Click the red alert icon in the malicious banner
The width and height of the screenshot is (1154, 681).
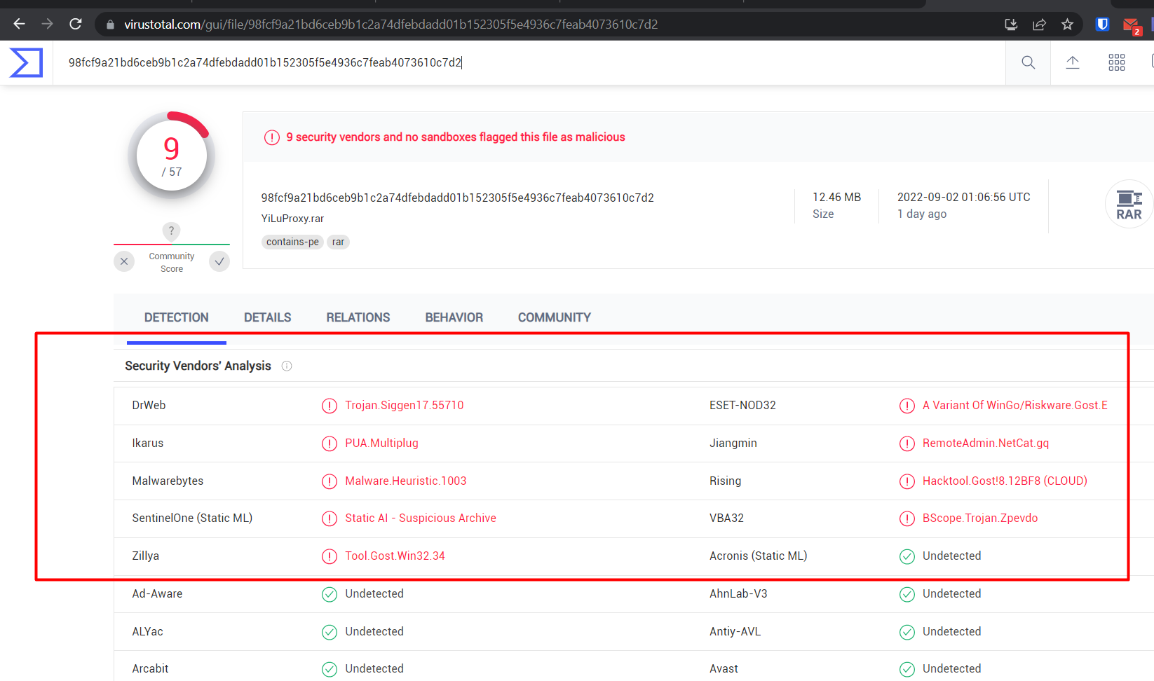(272, 137)
